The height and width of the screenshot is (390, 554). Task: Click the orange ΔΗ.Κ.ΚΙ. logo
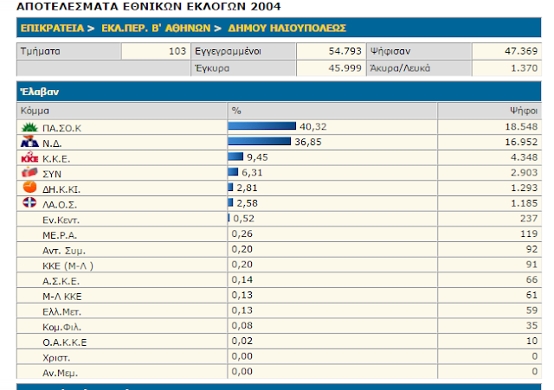[29, 187]
